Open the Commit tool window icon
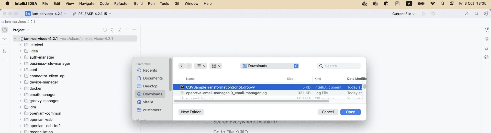 pos(5,39)
